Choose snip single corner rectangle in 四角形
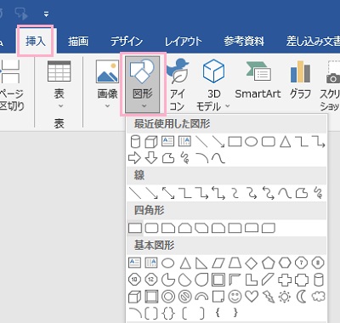340x323 pixels. coord(168,228)
